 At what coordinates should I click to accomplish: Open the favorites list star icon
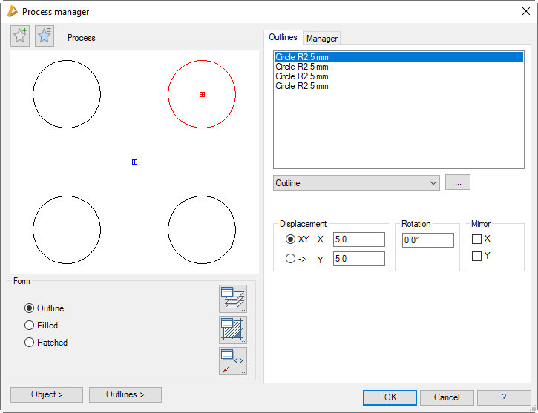(45, 36)
